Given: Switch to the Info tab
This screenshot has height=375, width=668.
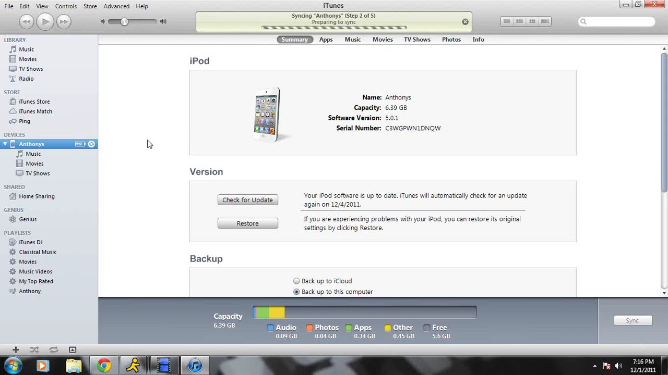Looking at the screenshot, I should (479, 40).
